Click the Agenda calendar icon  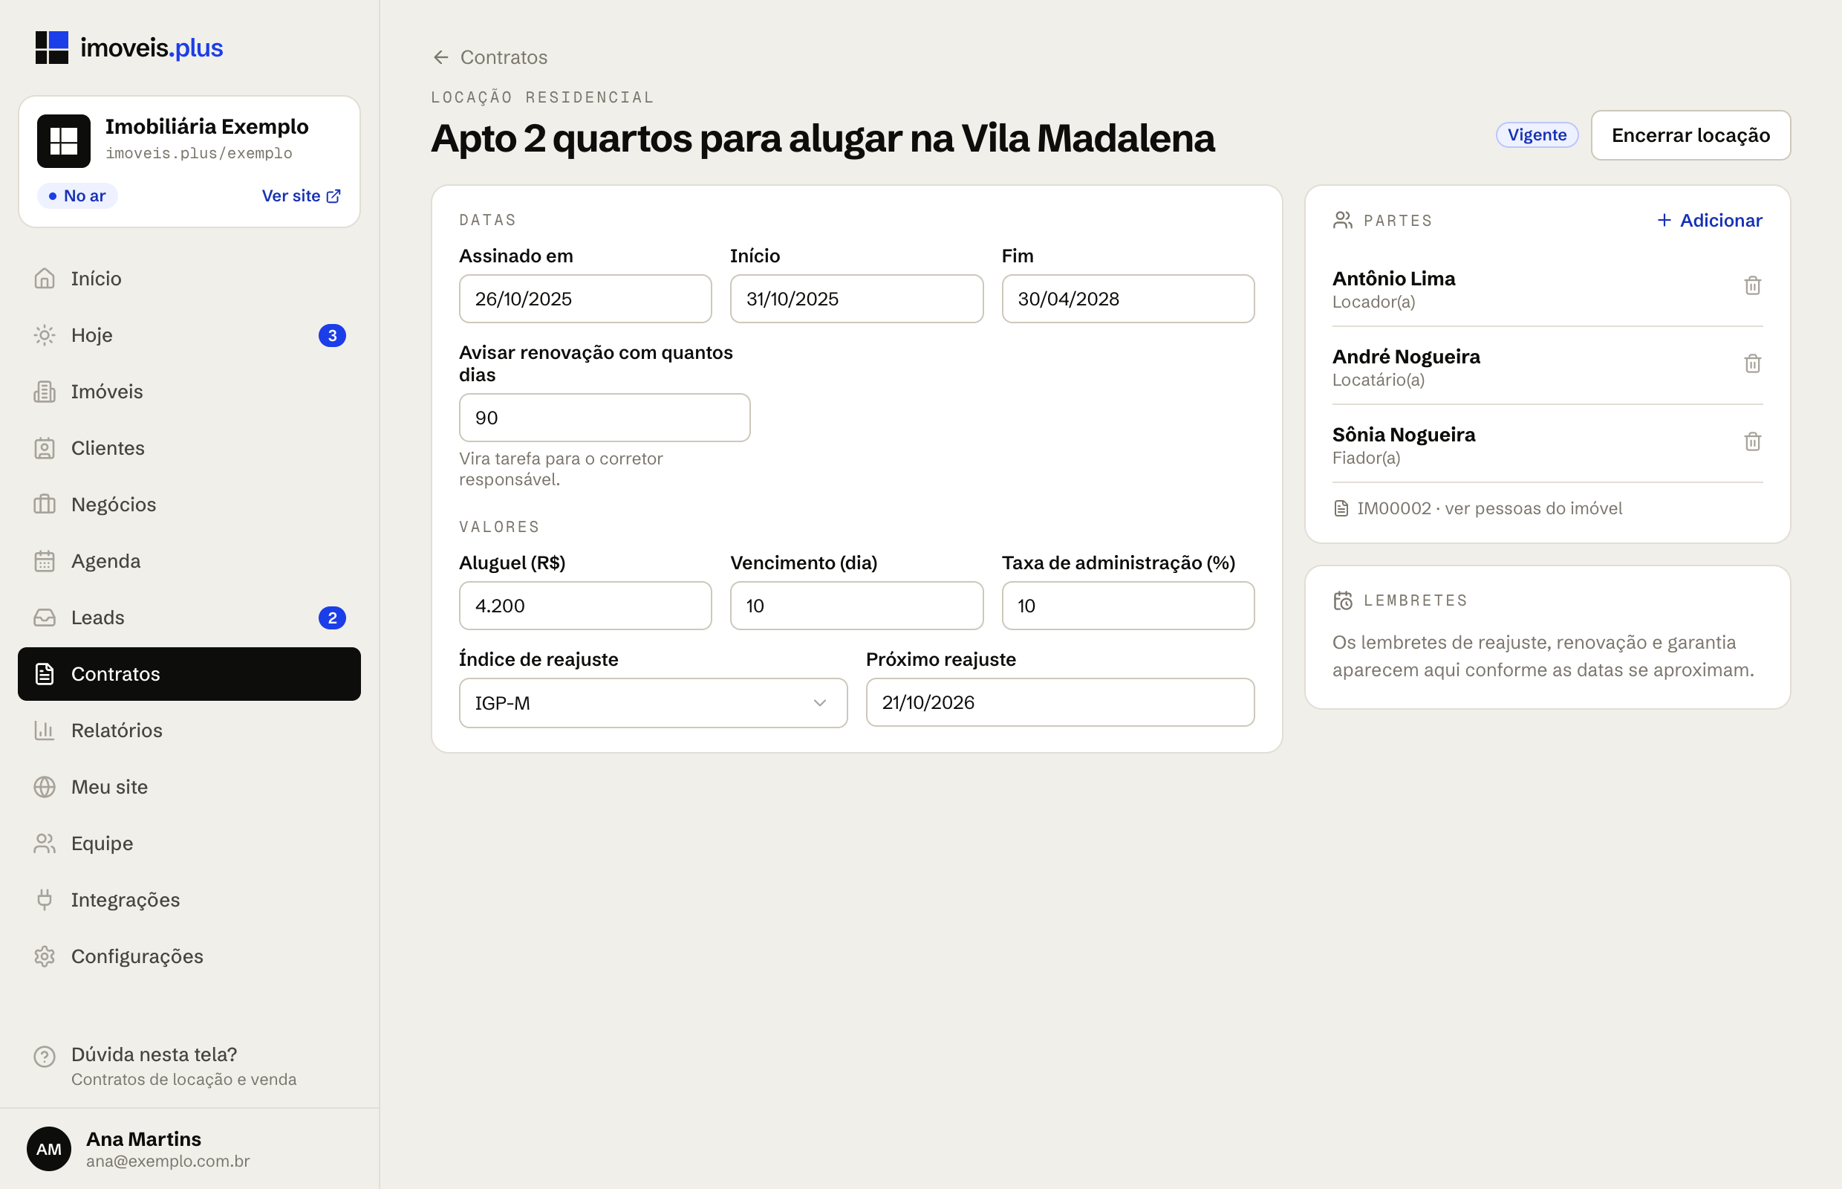coord(45,561)
